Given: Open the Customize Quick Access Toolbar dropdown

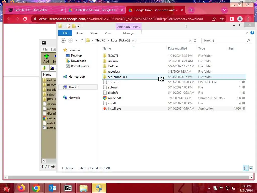Looking at the screenshot, I should 79,26.
